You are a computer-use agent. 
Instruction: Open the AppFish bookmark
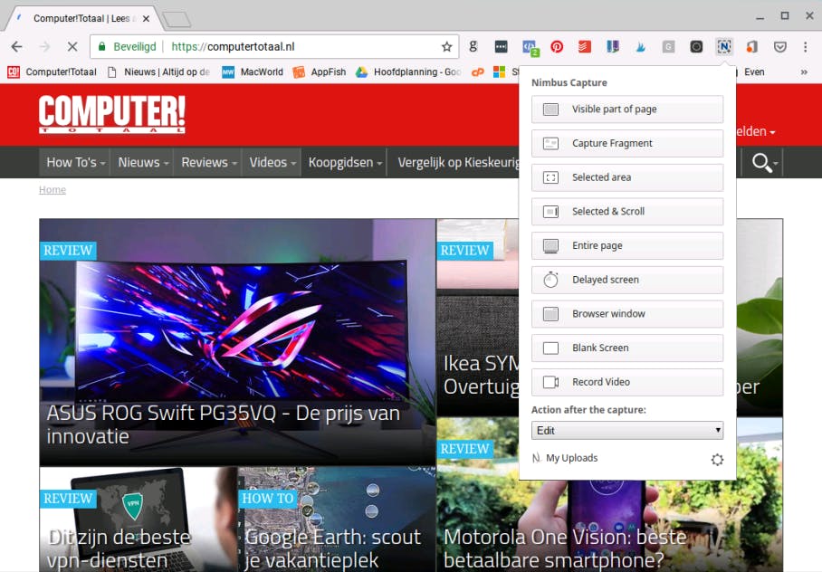click(320, 71)
